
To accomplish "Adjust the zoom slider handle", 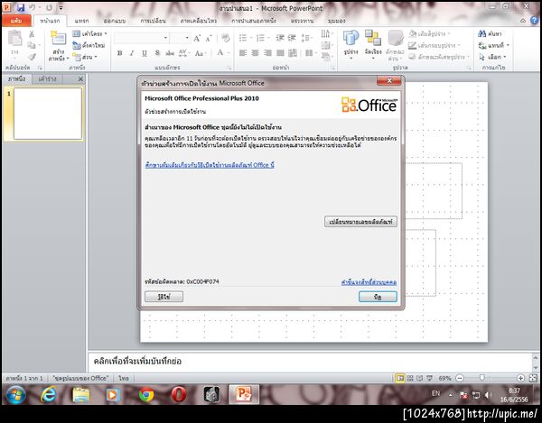I will tap(481, 379).
